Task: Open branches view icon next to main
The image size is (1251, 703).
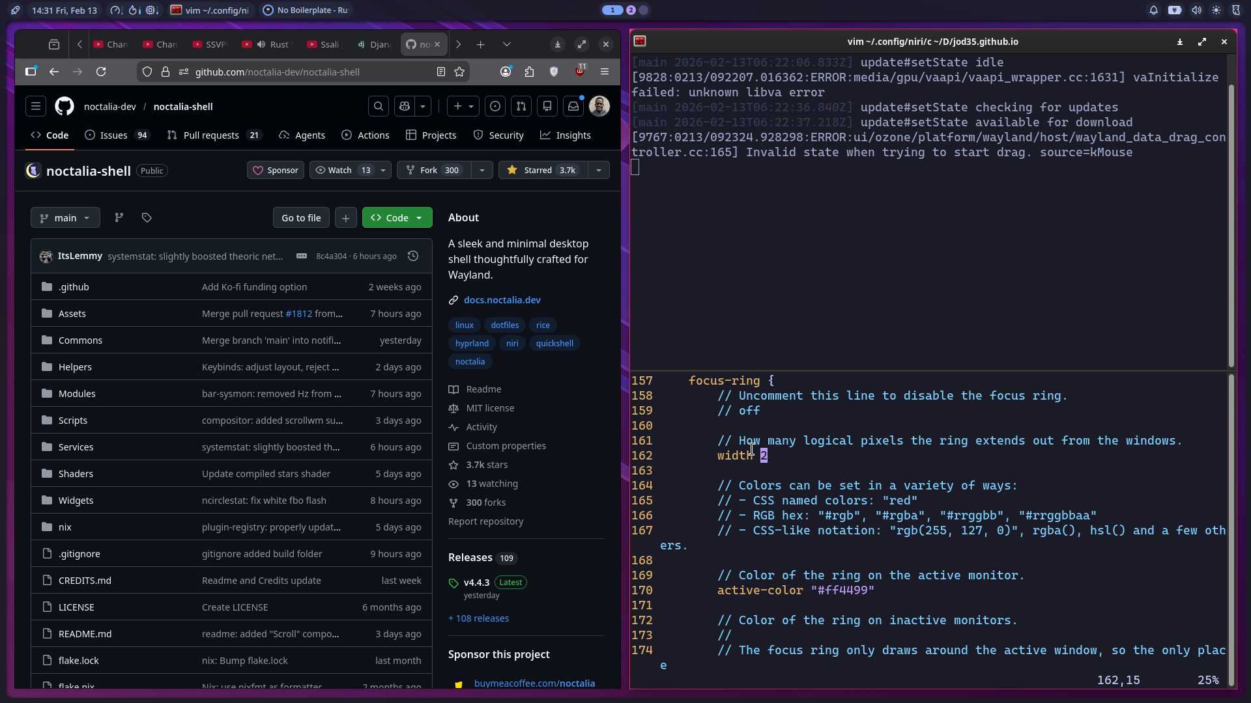Action: coord(119,217)
